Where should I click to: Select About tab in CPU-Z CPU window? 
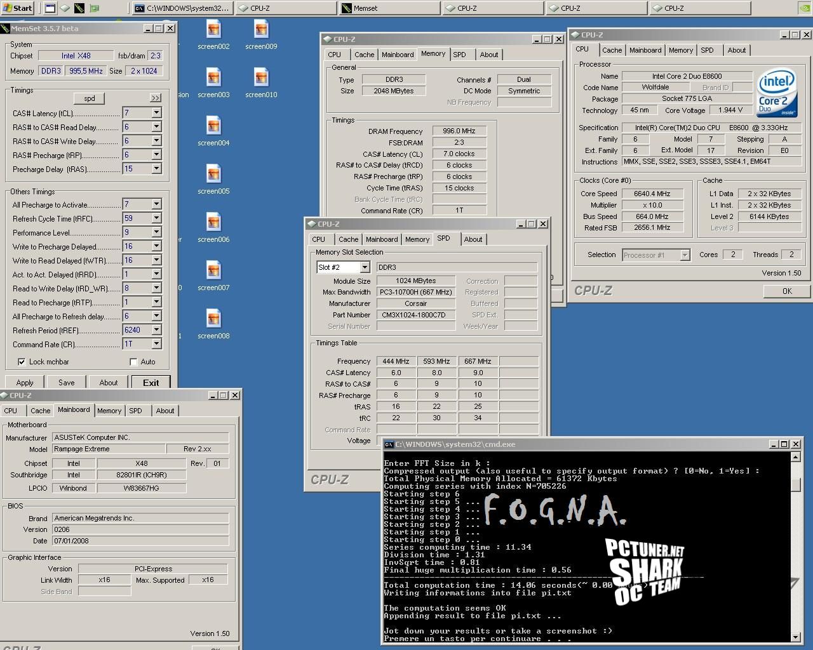[x=737, y=50]
